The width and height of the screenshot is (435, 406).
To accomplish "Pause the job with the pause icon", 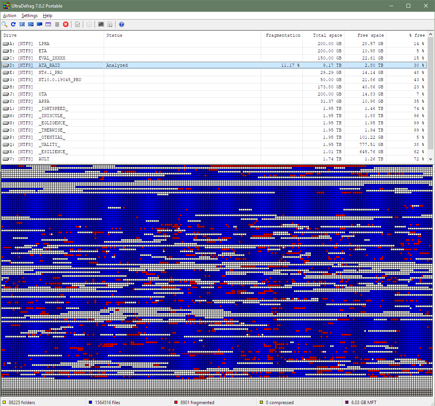I will pos(57,24).
